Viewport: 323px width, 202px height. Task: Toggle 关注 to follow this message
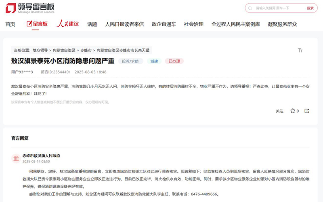point(279,111)
